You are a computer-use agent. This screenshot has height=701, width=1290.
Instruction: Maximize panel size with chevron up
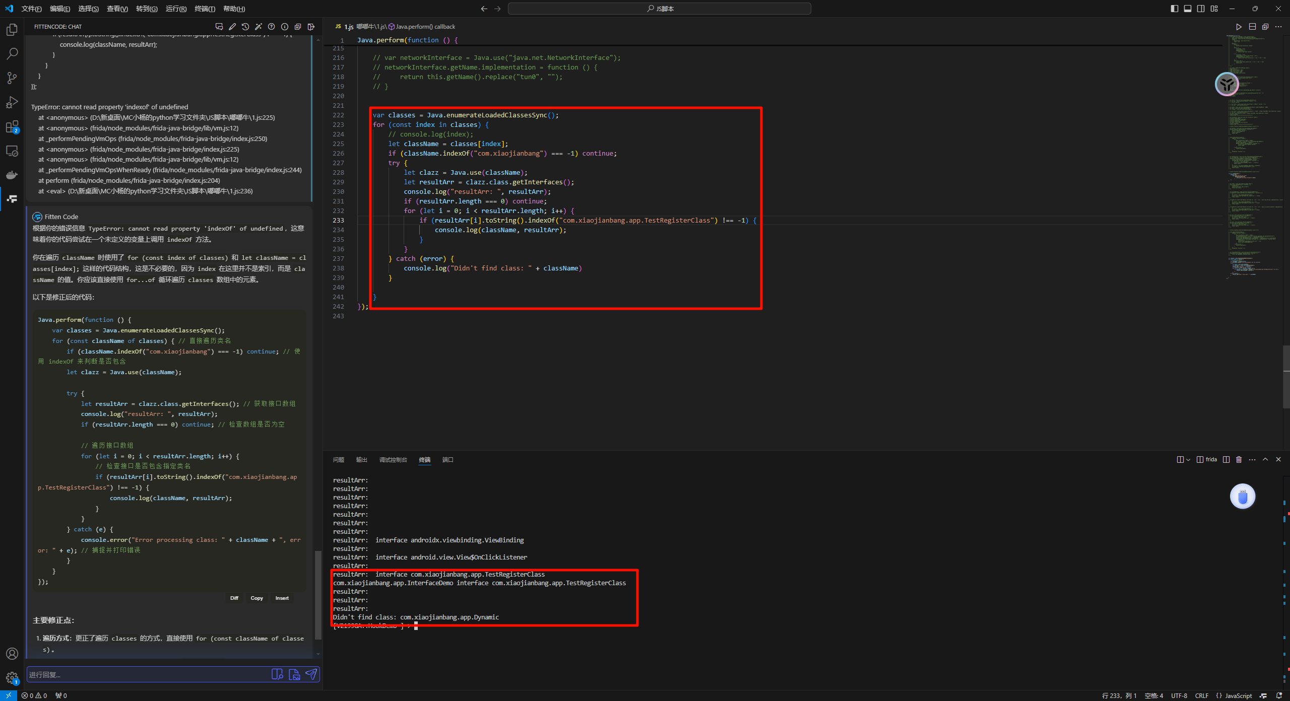pos(1265,459)
